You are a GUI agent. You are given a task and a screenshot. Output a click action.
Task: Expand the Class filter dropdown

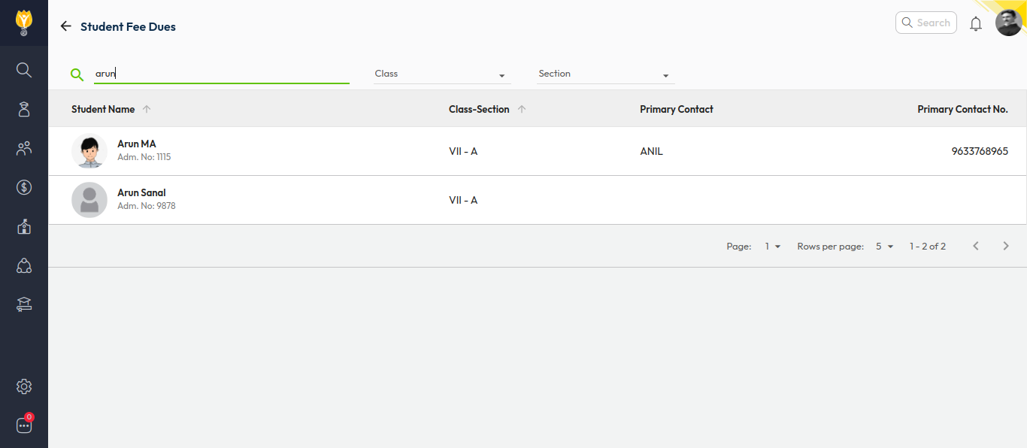click(x=442, y=74)
